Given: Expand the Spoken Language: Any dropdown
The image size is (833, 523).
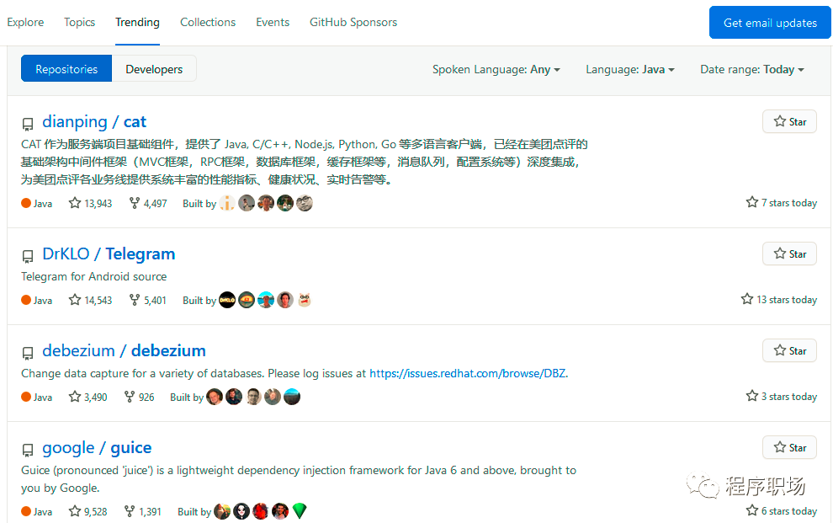Looking at the screenshot, I should pyautogui.click(x=496, y=70).
